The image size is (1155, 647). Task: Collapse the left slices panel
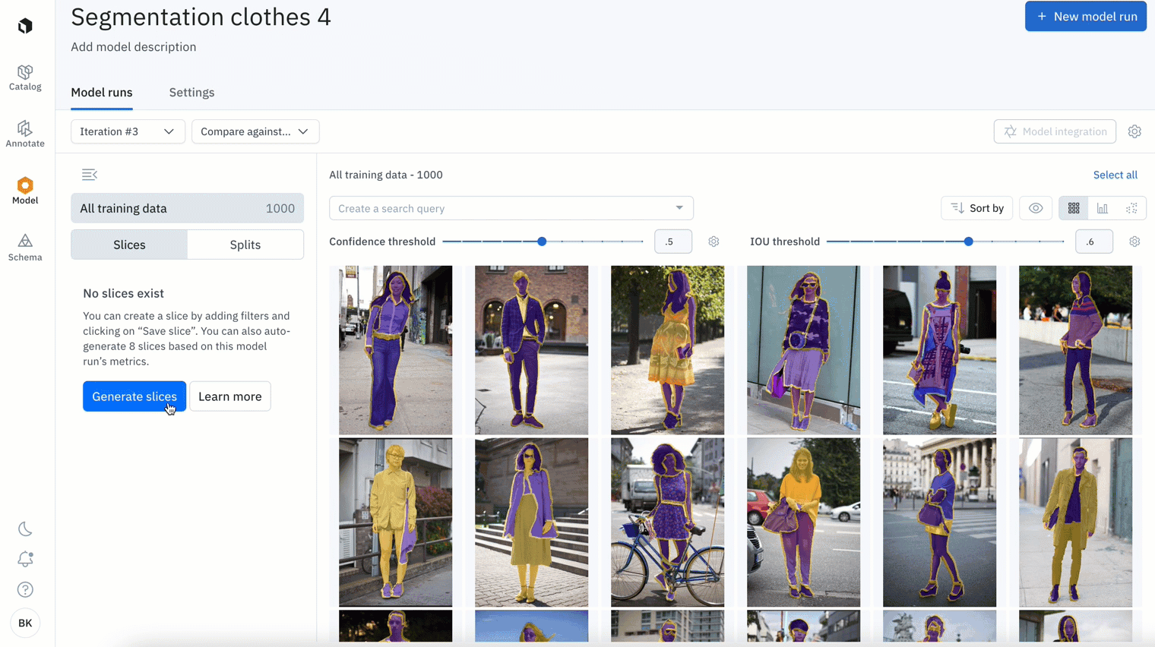click(90, 175)
